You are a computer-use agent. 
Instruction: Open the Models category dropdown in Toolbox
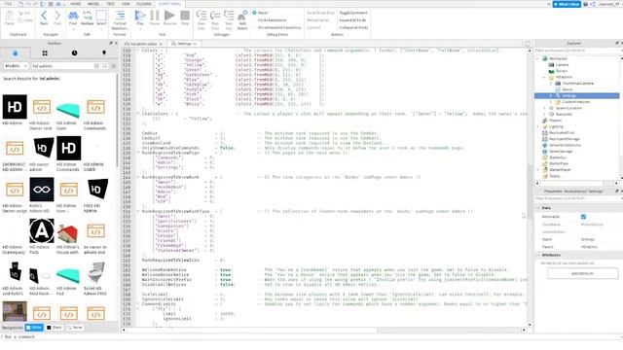[x=16, y=66]
